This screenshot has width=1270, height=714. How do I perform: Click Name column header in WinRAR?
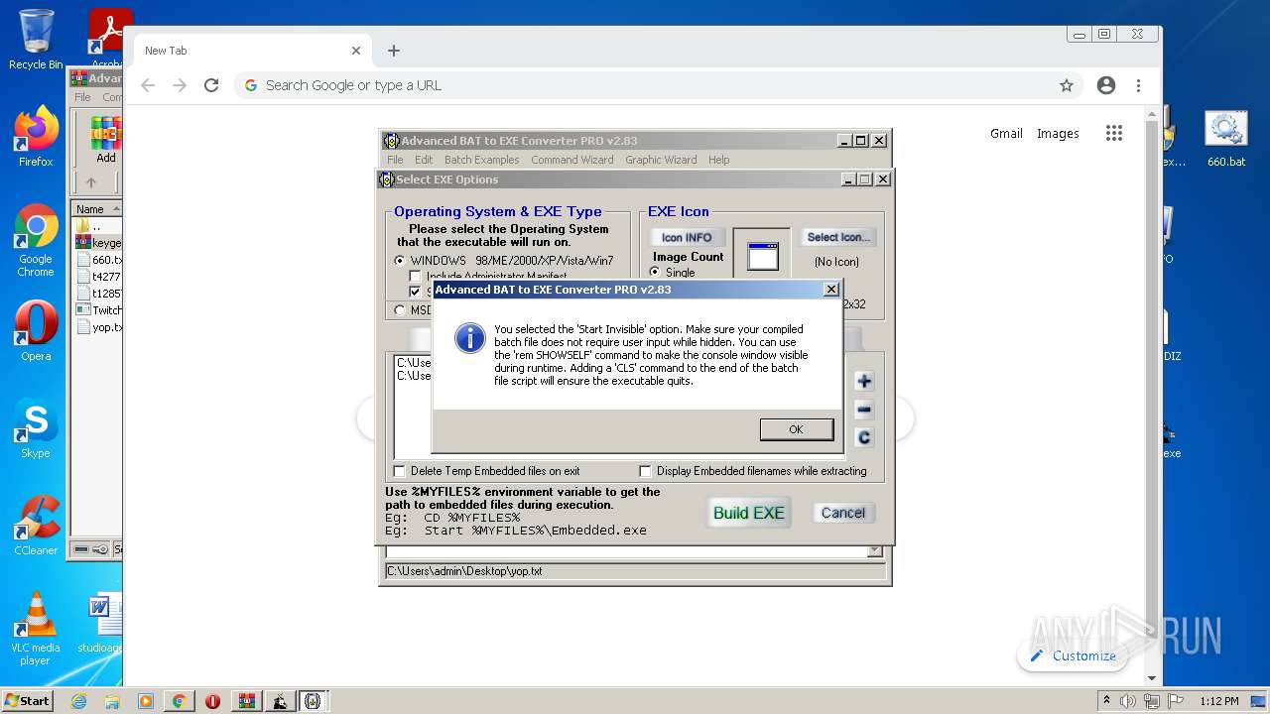tap(96, 209)
